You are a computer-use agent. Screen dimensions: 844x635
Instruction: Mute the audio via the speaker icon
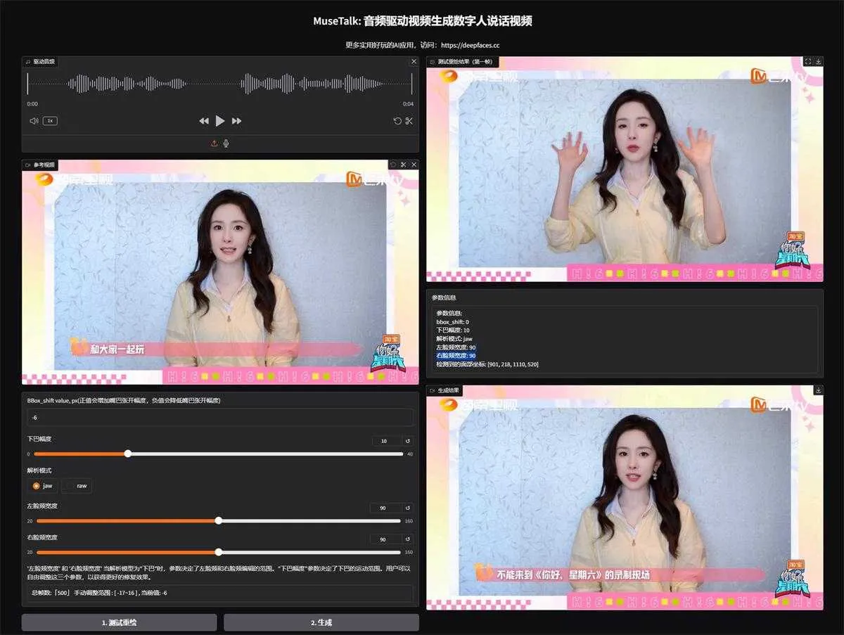point(33,121)
